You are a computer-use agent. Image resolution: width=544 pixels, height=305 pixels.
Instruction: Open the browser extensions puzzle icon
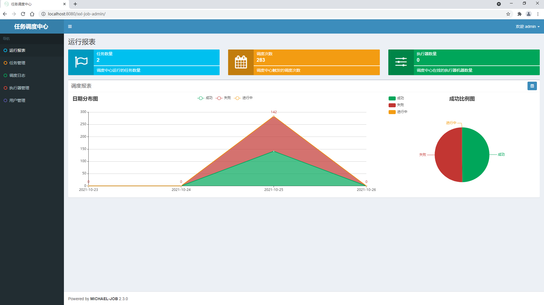(x=519, y=14)
